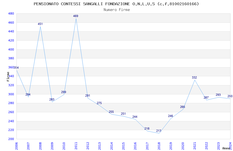233x151 pixels.
Task: Click the data label 451
Action: (x=40, y=24)
